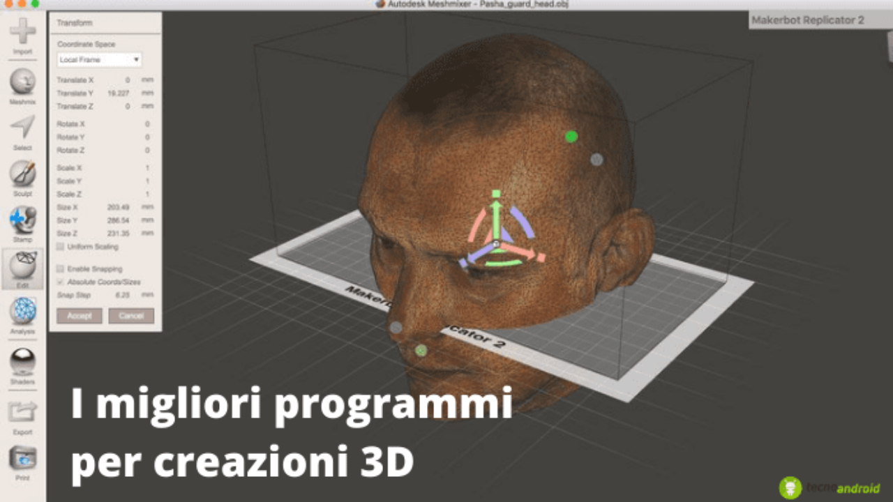Click the Import tool icon
Image resolution: width=893 pixels, height=502 pixels.
(23, 32)
